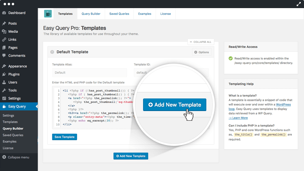Click the Posts pin icon

pos(4,24)
